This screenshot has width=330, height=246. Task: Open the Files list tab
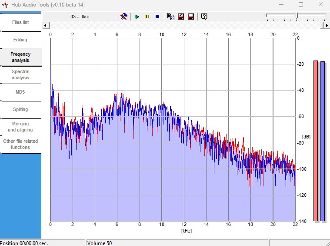tap(20, 22)
